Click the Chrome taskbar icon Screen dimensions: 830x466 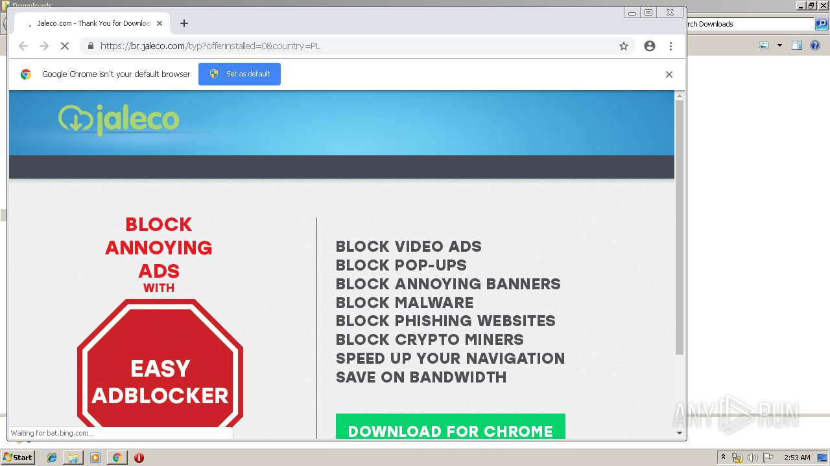[117, 458]
